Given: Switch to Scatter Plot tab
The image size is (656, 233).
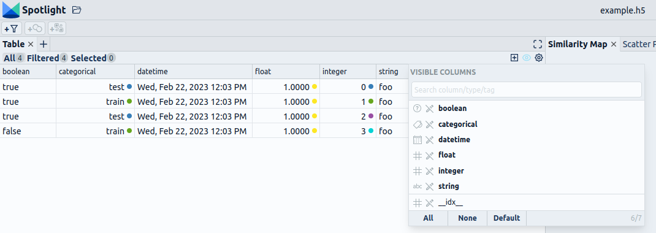Looking at the screenshot, I should pos(639,44).
